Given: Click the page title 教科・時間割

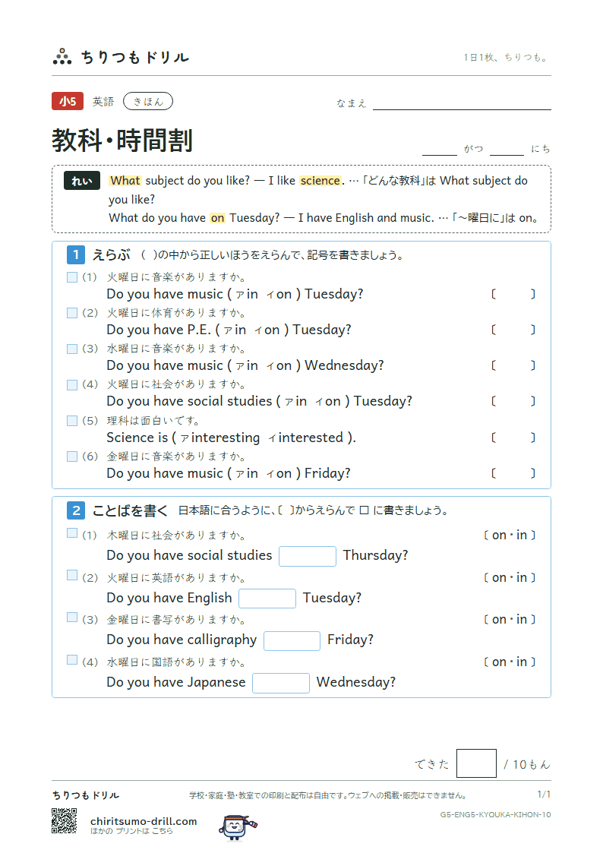Looking at the screenshot, I should coord(122,141).
